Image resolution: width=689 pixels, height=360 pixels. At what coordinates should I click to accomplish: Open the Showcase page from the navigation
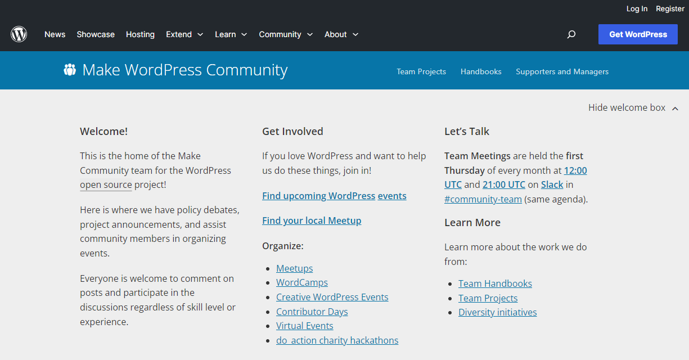coord(95,34)
